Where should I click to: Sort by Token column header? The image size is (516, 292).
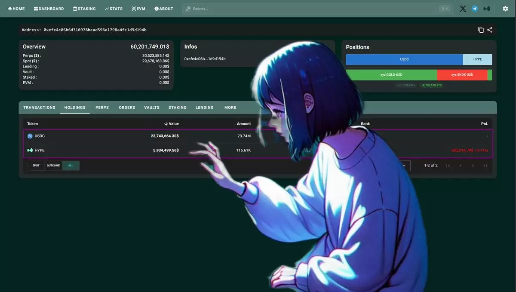coord(32,124)
